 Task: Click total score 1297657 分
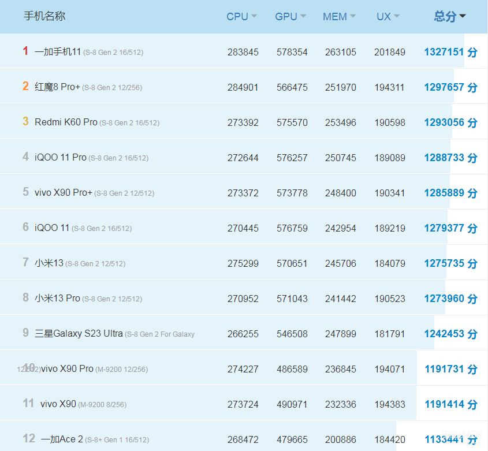click(x=450, y=87)
